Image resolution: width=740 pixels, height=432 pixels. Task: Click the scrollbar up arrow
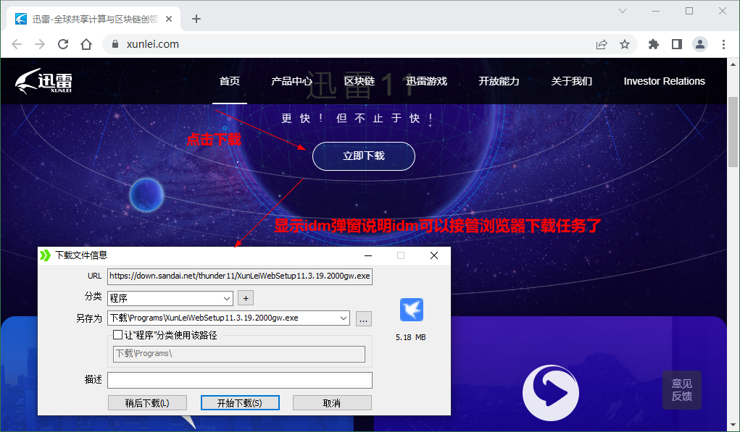tap(733, 64)
